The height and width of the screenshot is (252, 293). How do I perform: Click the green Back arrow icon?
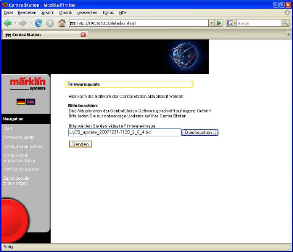tap(8, 23)
